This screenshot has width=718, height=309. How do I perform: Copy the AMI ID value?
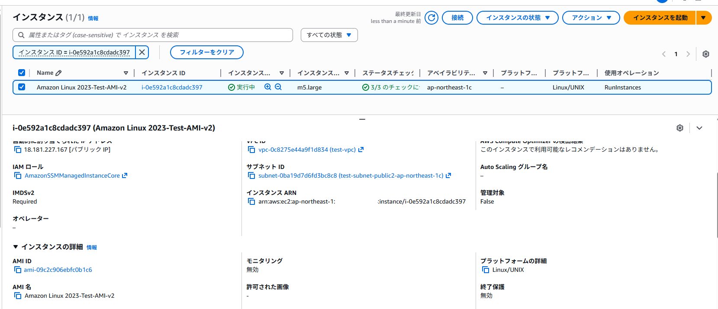[x=18, y=270]
